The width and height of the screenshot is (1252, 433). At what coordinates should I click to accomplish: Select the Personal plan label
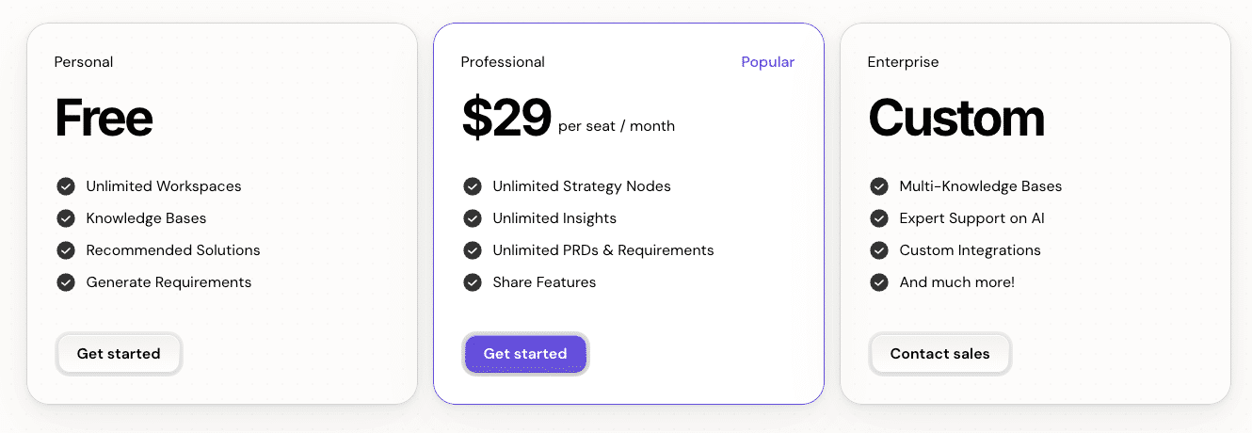[84, 62]
